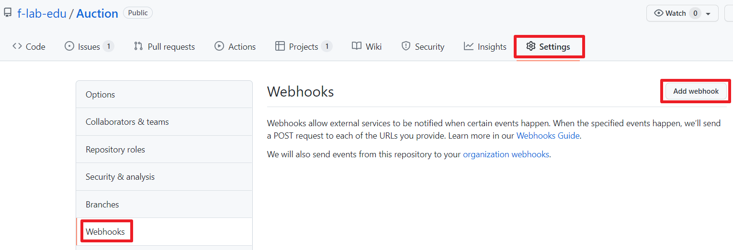Select Webhooks in settings sidebar

point(164,232)
